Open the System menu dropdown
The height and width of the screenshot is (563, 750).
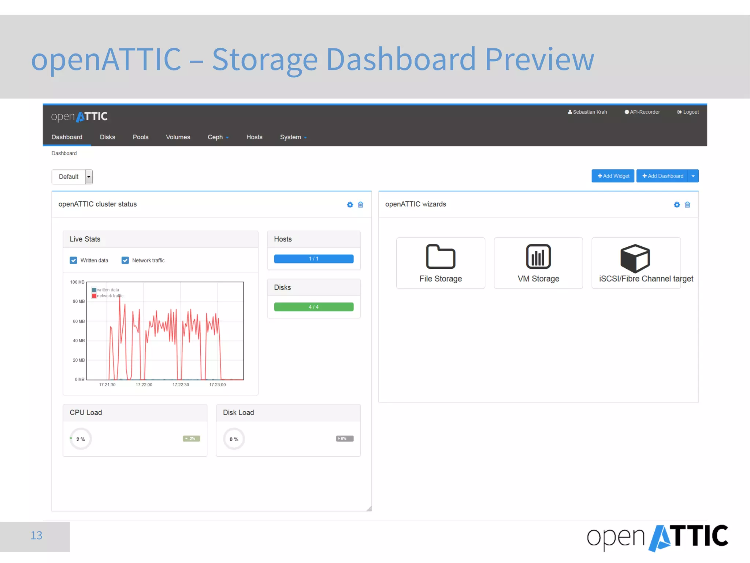click(293, 137)
